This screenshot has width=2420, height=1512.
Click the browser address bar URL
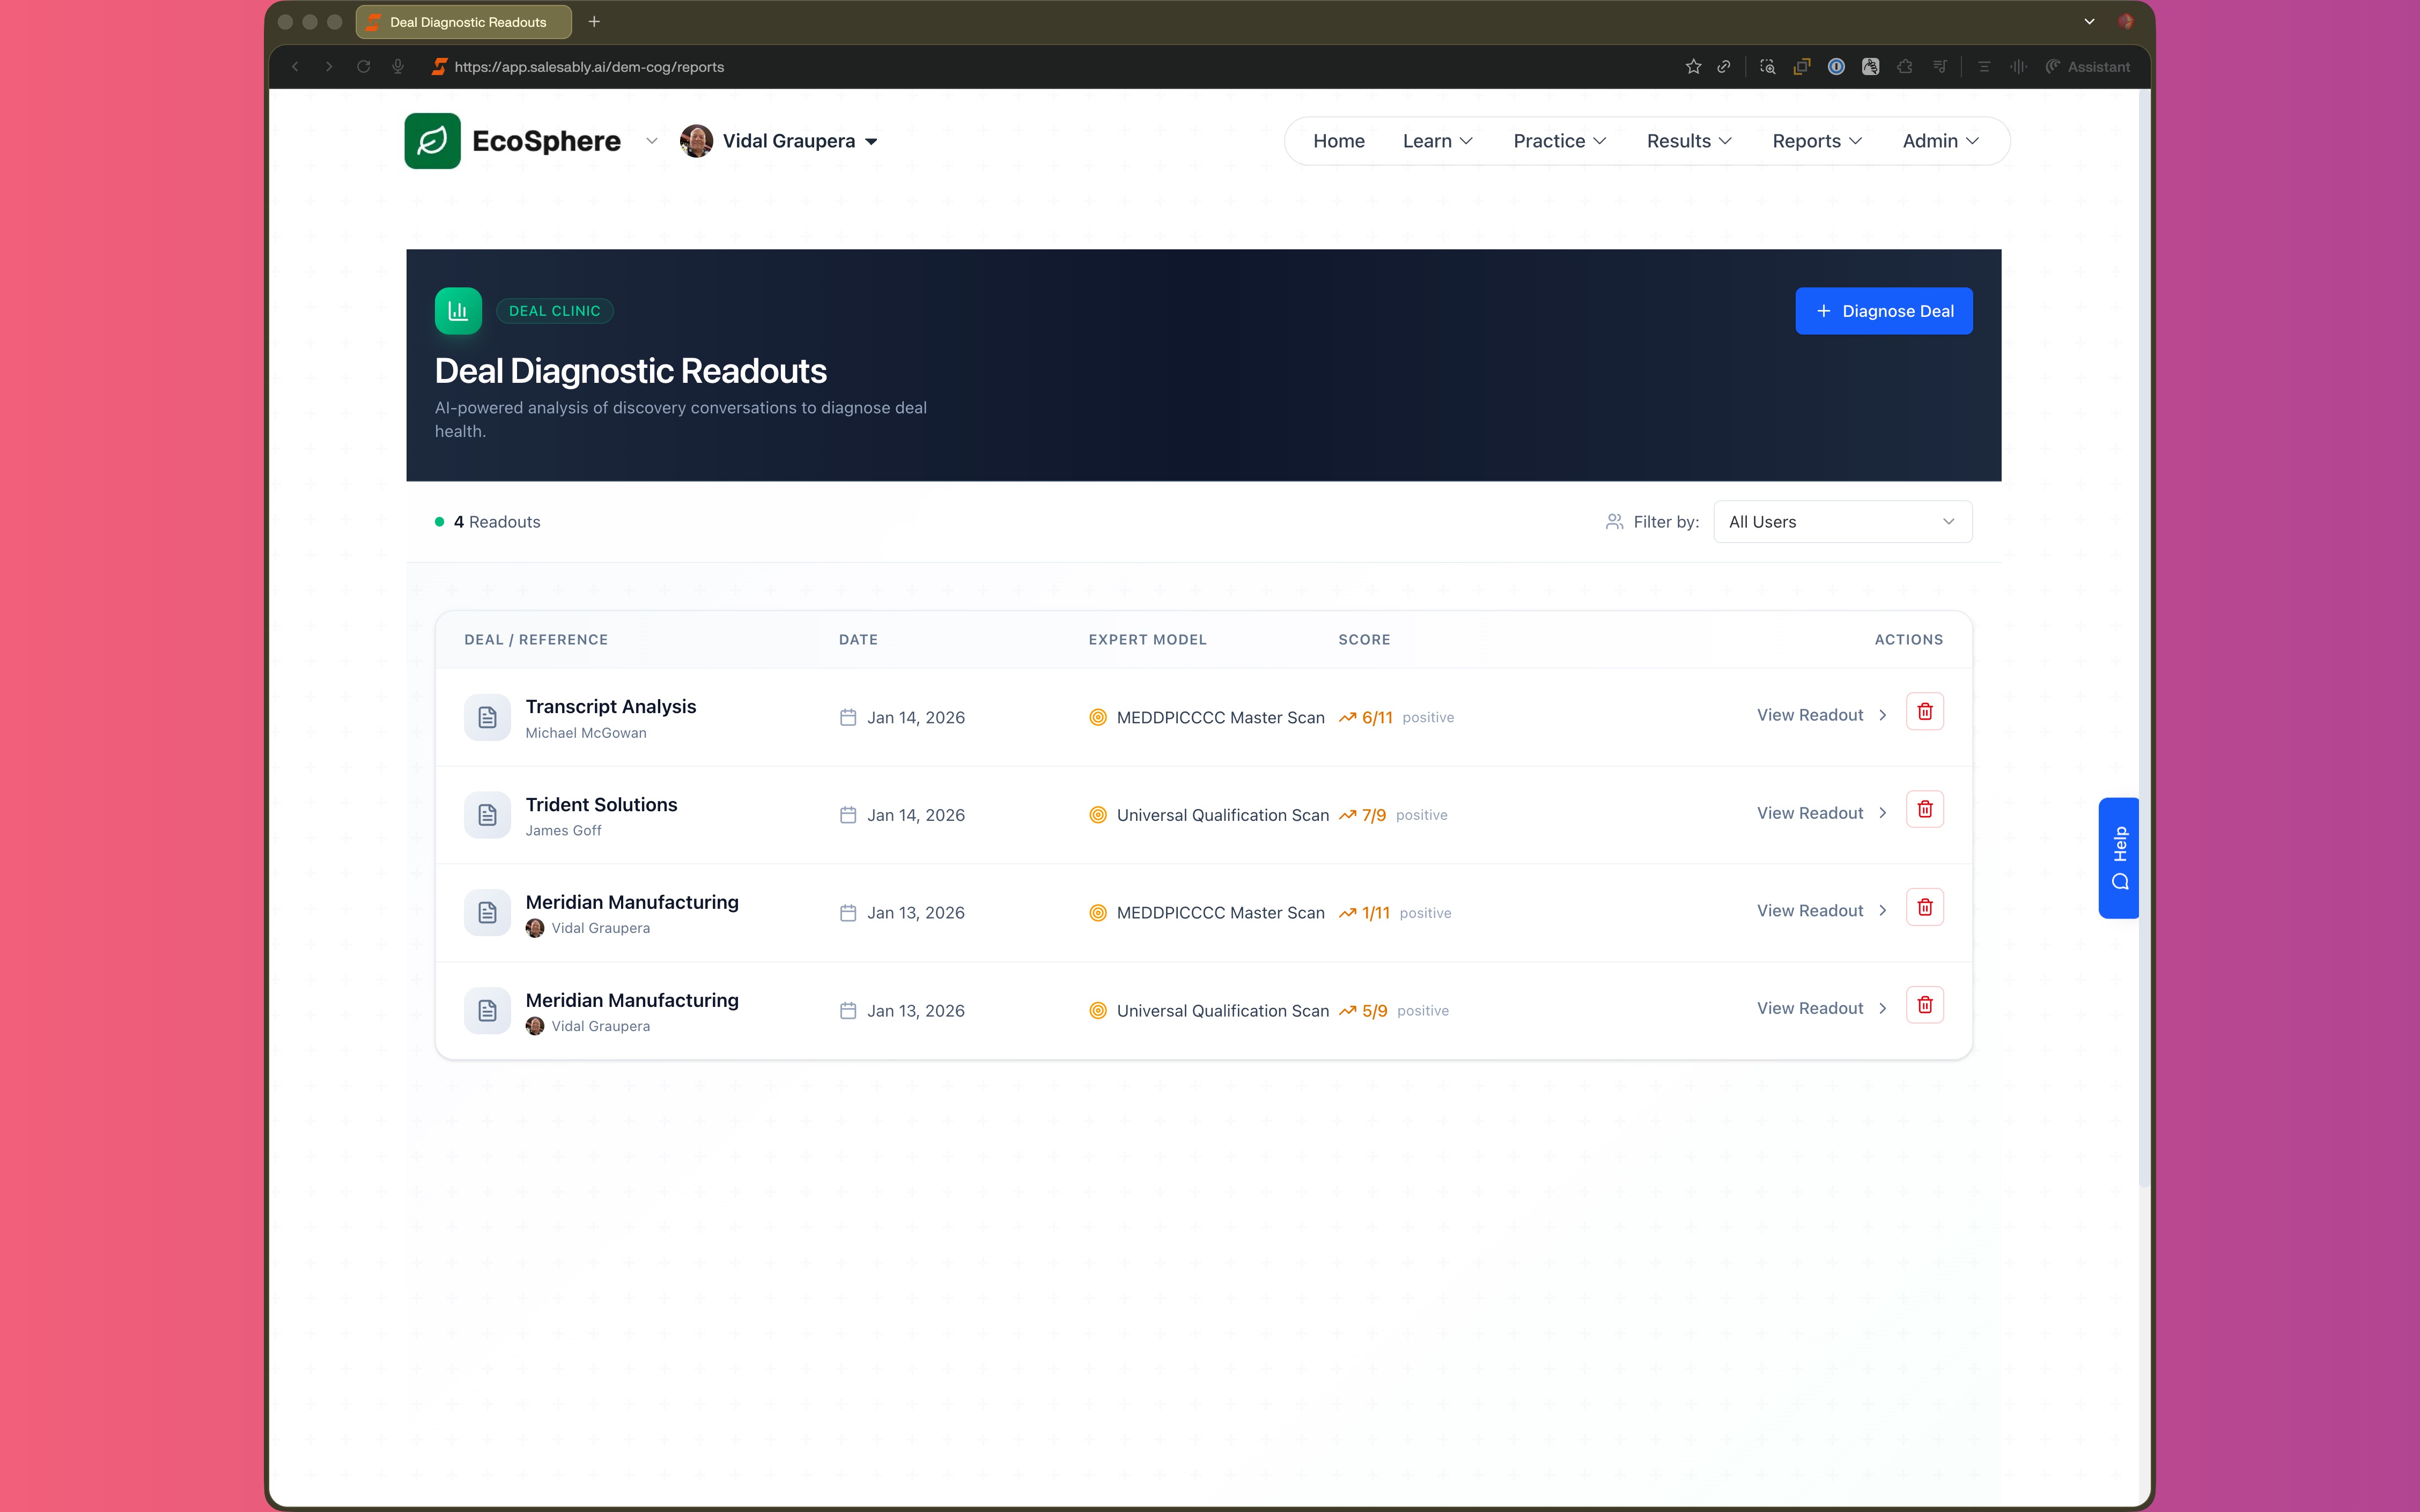589,67
